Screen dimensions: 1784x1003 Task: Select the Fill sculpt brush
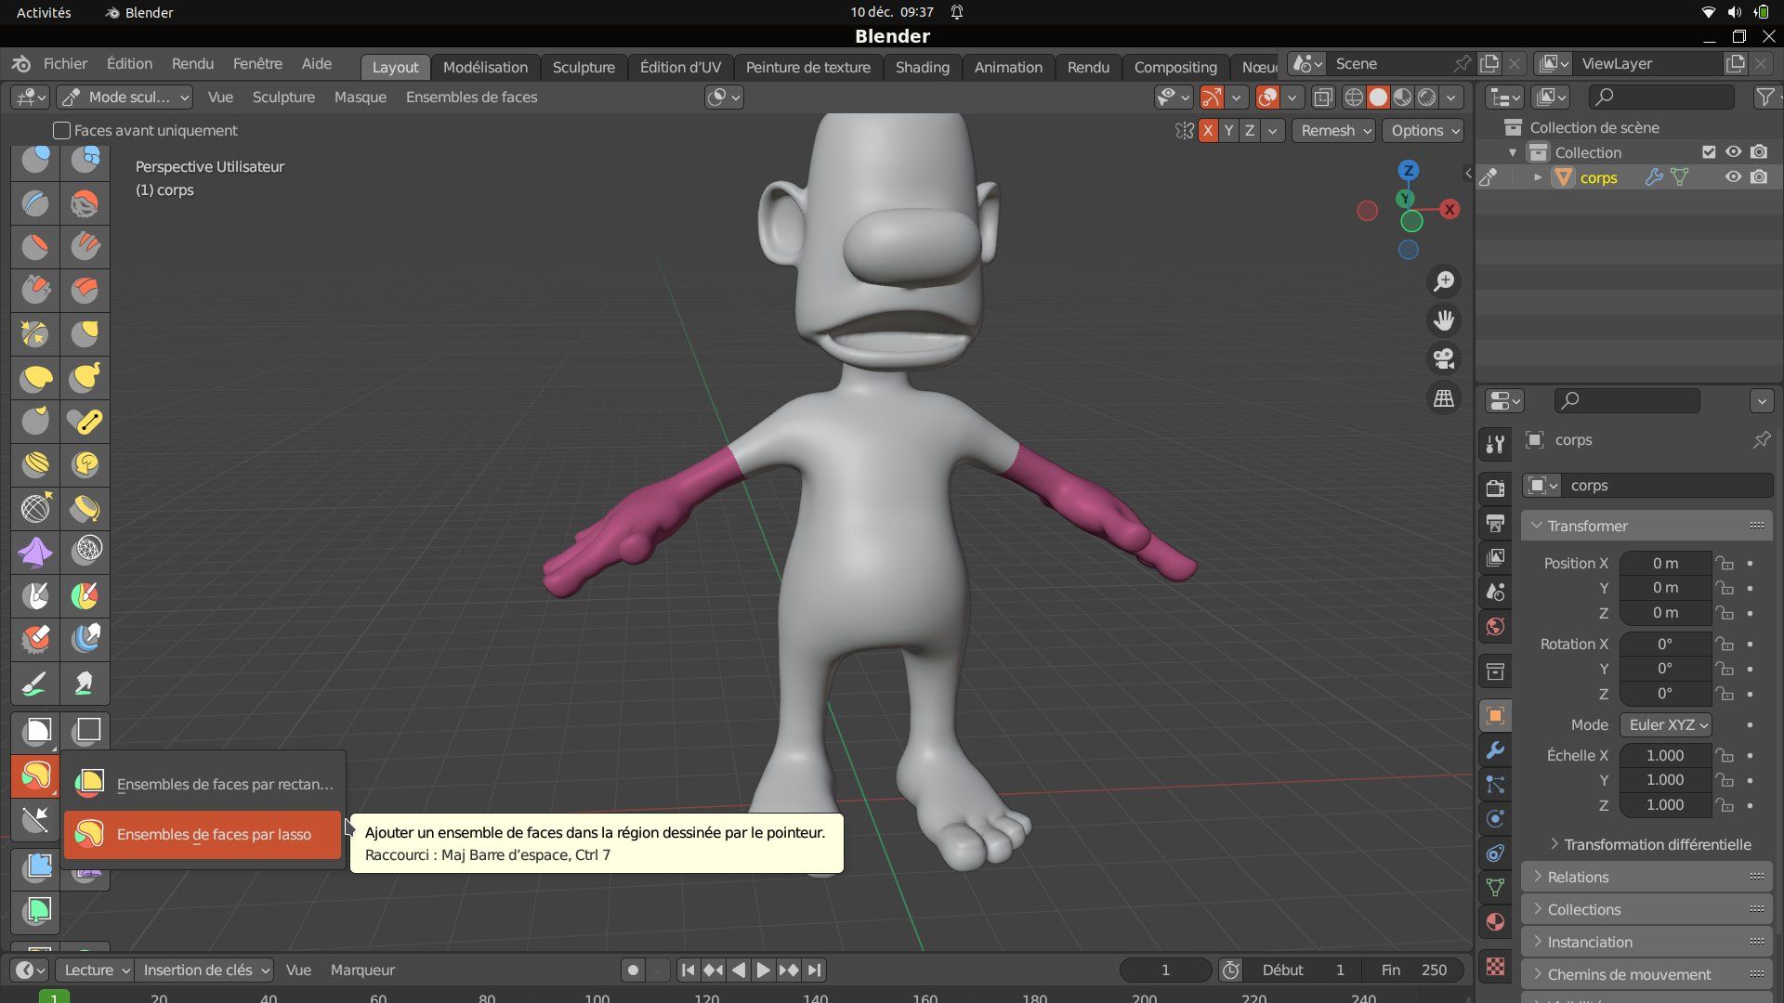85,247
